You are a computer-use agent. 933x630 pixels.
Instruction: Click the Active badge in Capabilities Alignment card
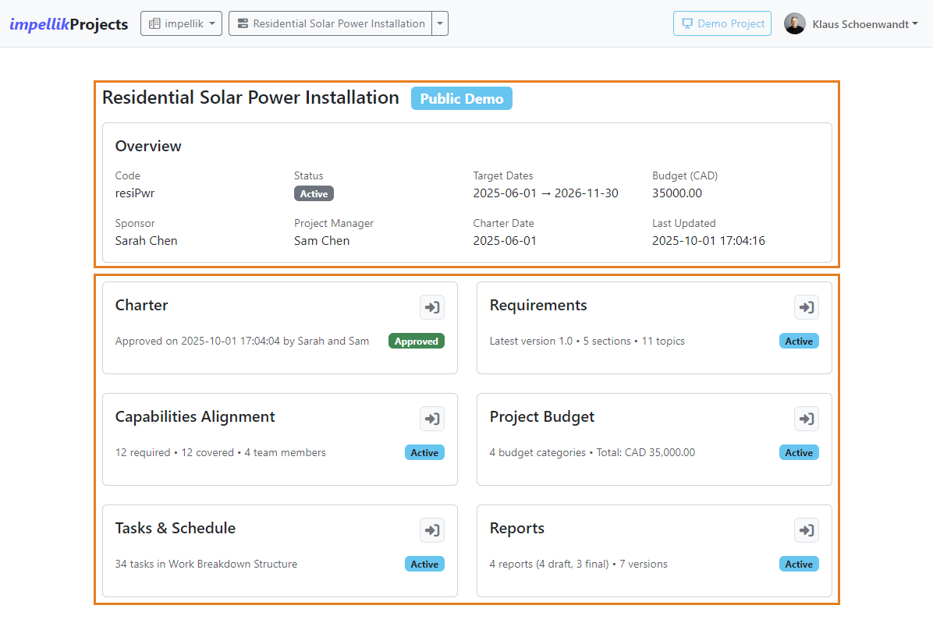coord(424,453)
